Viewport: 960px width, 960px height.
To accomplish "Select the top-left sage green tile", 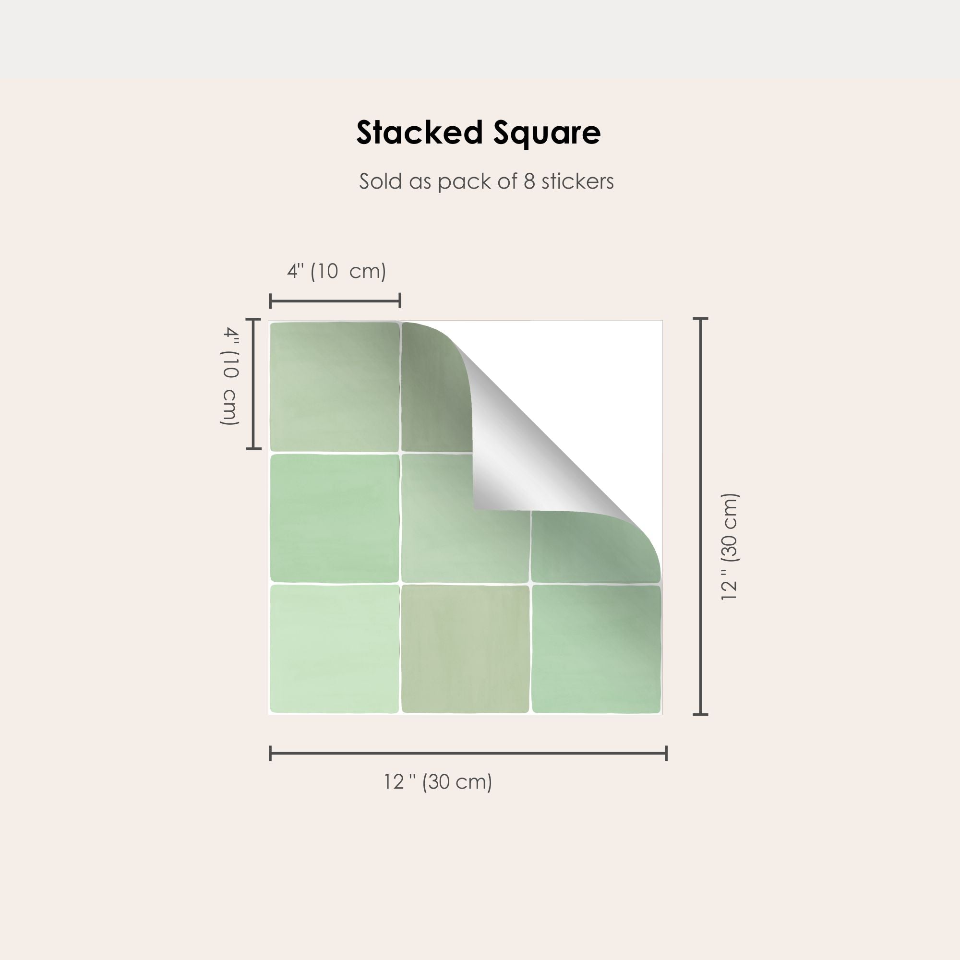I will (x=335, y=386).
